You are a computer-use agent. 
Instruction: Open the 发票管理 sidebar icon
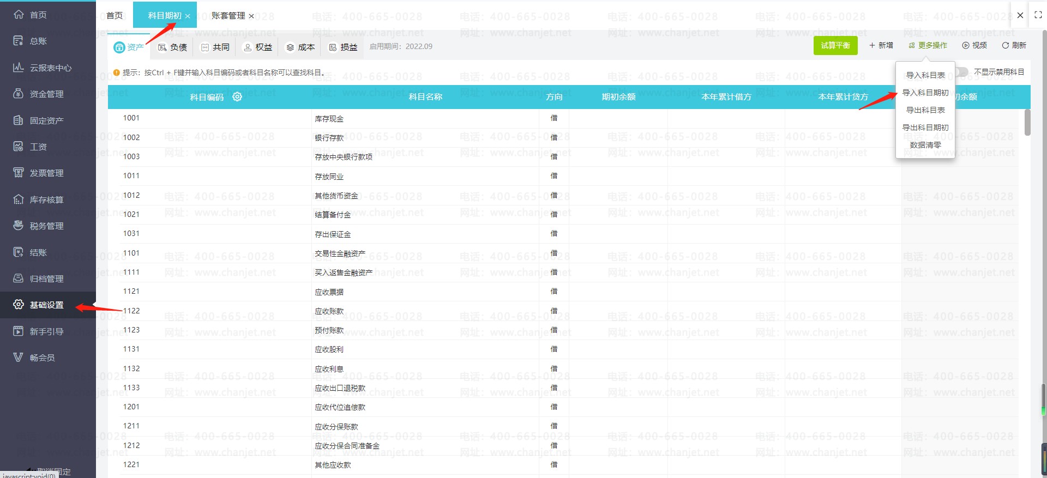tap(19, 173)
